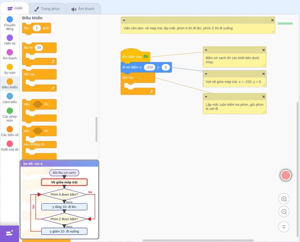Delete the 'Lặp mãi' comment
300x242 pixels.
263,97
